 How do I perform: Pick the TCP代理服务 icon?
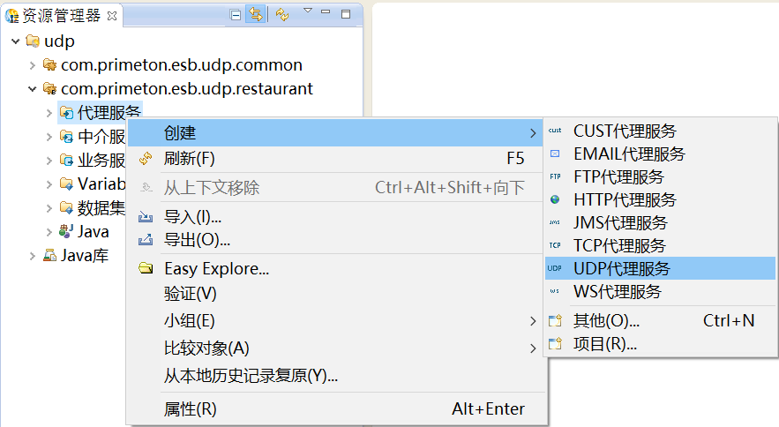coord(554,245)
